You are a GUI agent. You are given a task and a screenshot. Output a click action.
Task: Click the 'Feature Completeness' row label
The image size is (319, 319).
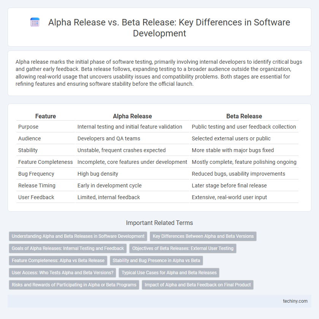click(46, 162)
